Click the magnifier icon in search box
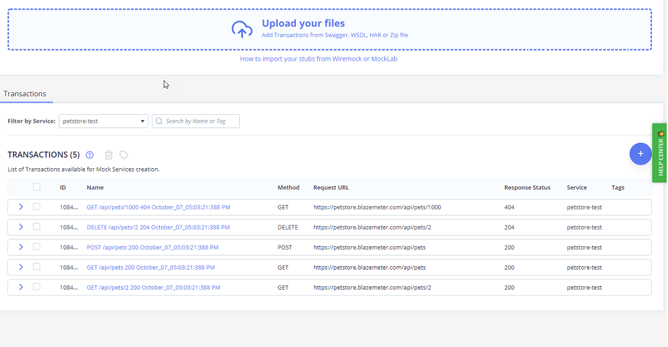 click(x=159, y=121)
